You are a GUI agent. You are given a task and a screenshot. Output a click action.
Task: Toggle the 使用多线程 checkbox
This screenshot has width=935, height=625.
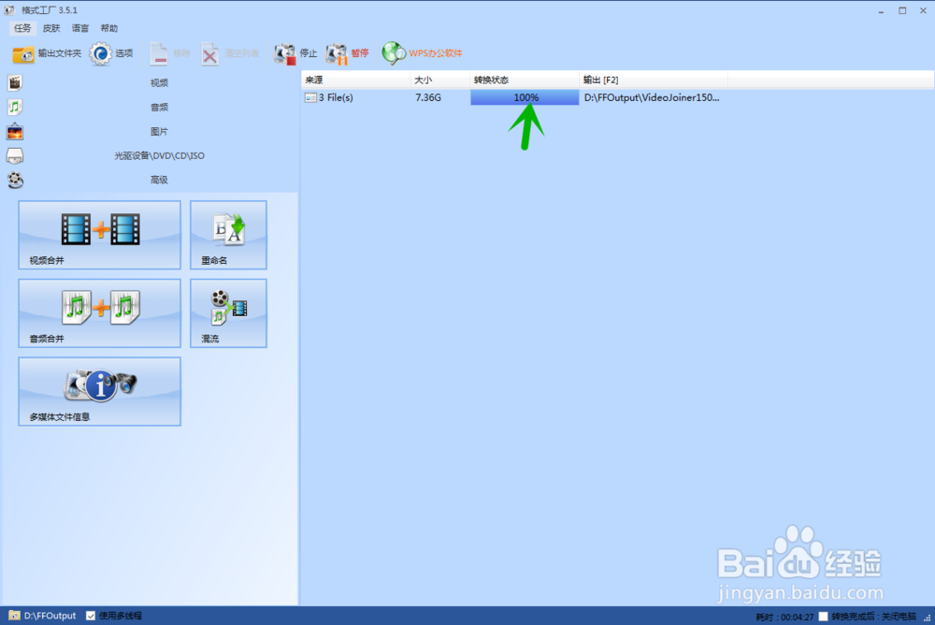click(91, 616)
